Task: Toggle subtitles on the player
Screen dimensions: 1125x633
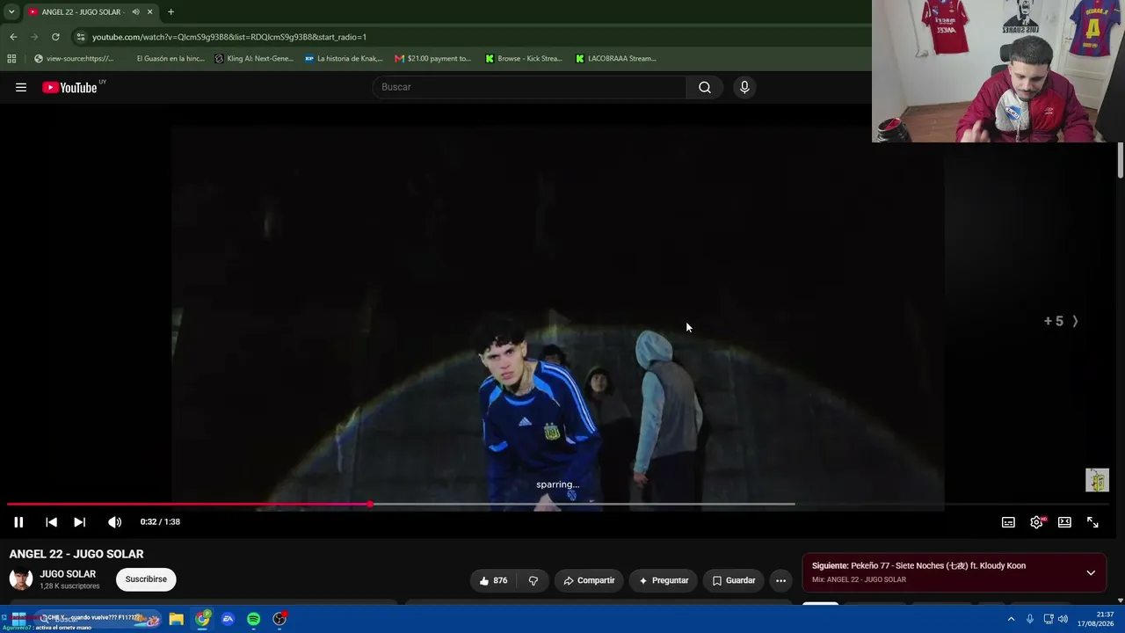Action: pyautogui.click(x=1008, y=522)
